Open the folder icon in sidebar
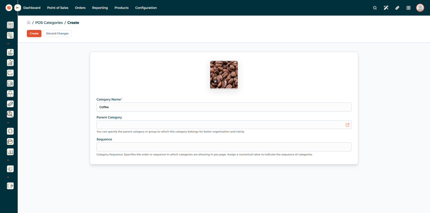The image size is (430, 213). click(10, 142)
